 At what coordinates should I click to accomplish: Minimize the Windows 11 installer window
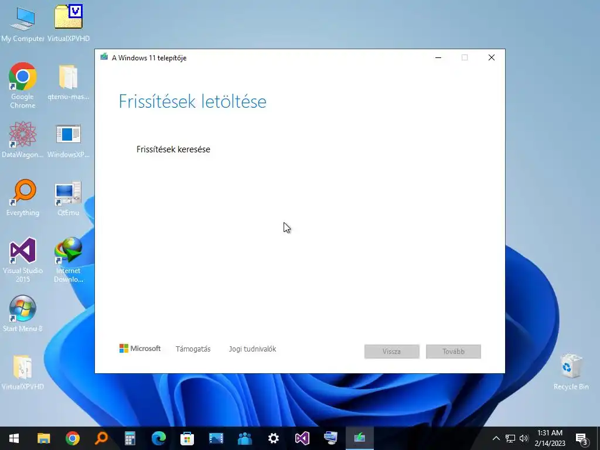click(438, 58)
